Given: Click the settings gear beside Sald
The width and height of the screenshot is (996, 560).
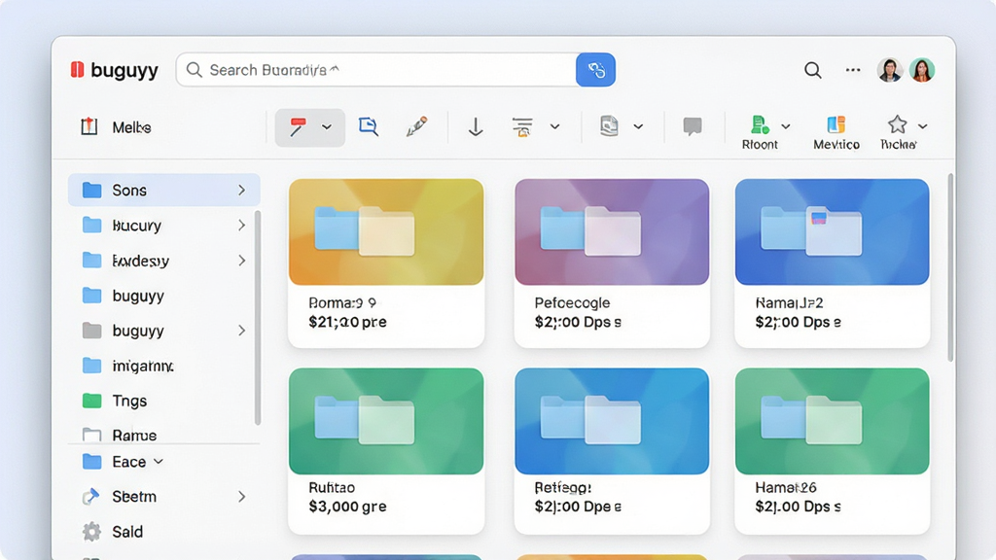Looking at the screenshot, I should coord(91,532).
